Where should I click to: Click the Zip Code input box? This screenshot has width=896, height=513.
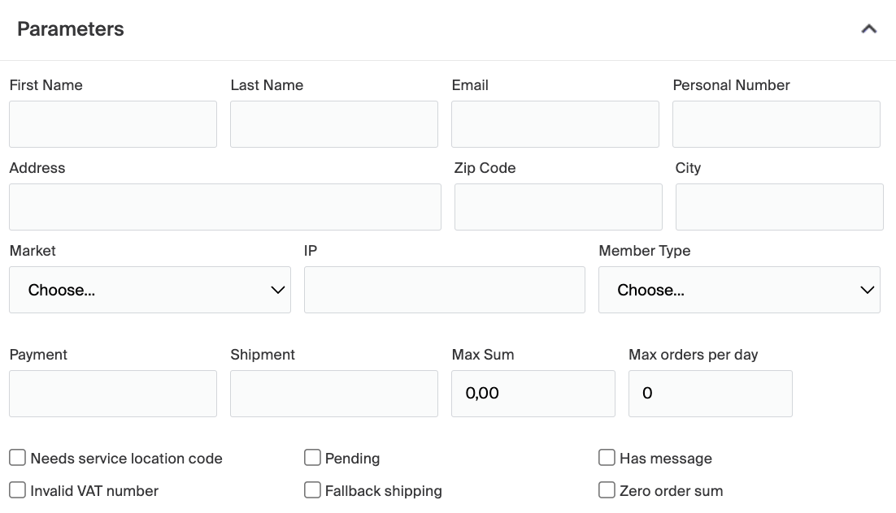[559, 207]
